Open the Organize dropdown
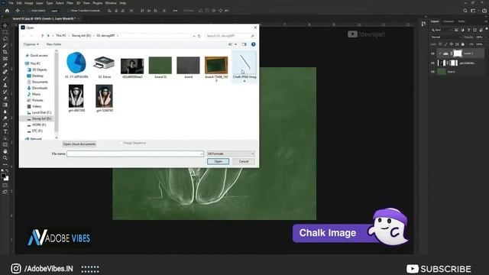489x275 pixels. tap(31, 44)
